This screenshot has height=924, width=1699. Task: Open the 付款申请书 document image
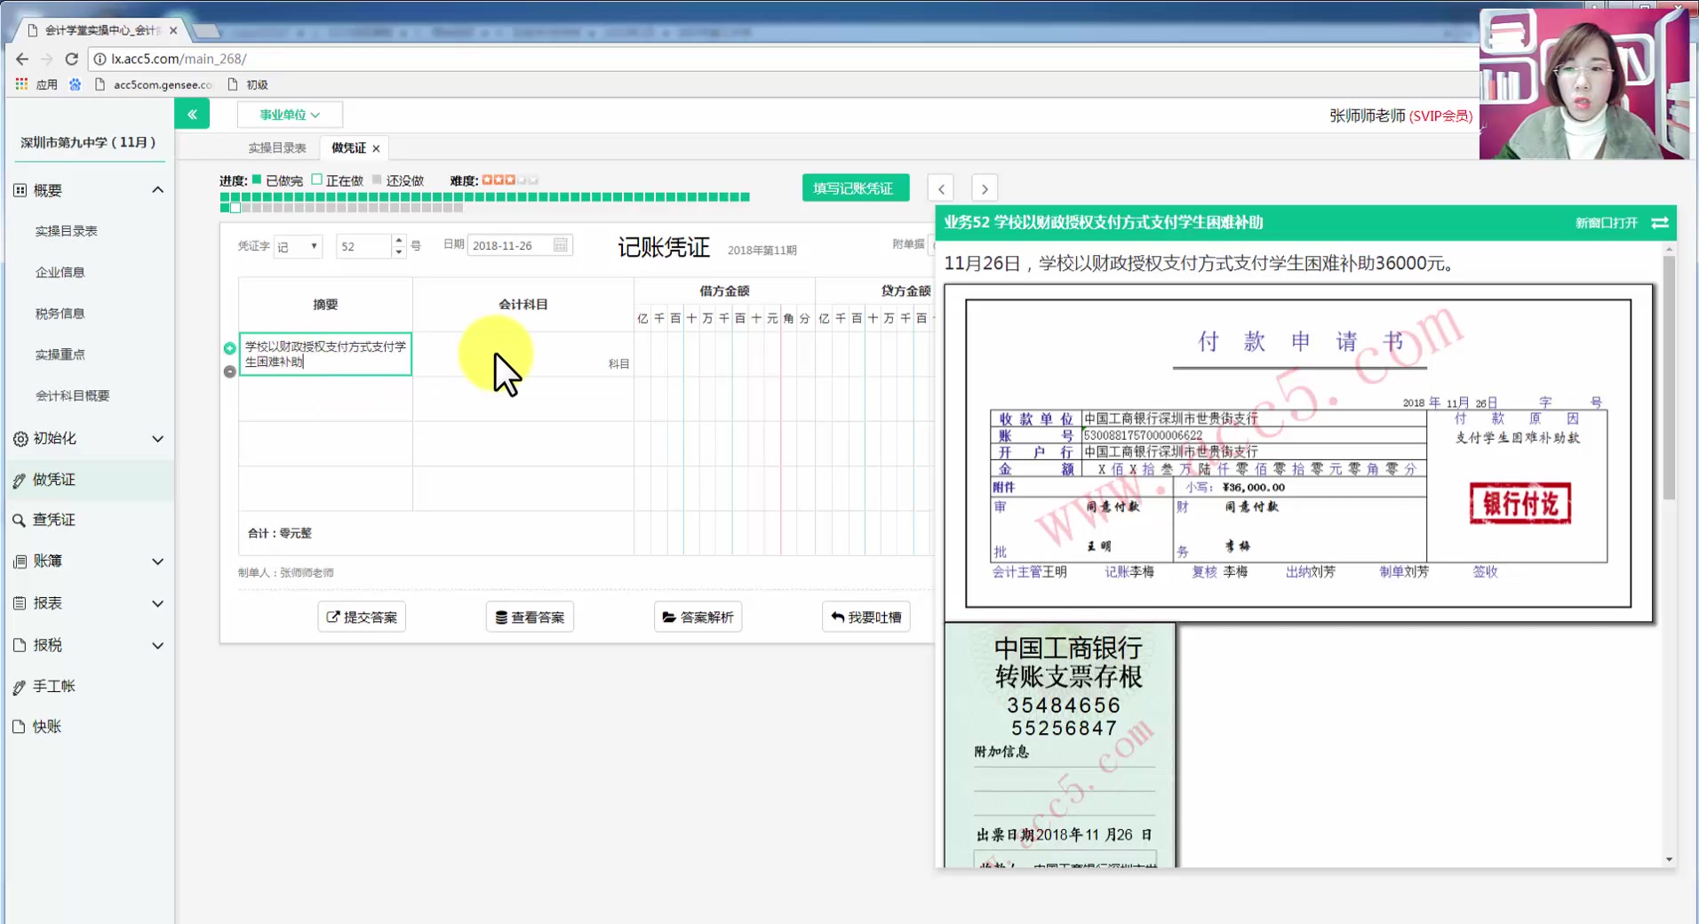pos(1298,453)
